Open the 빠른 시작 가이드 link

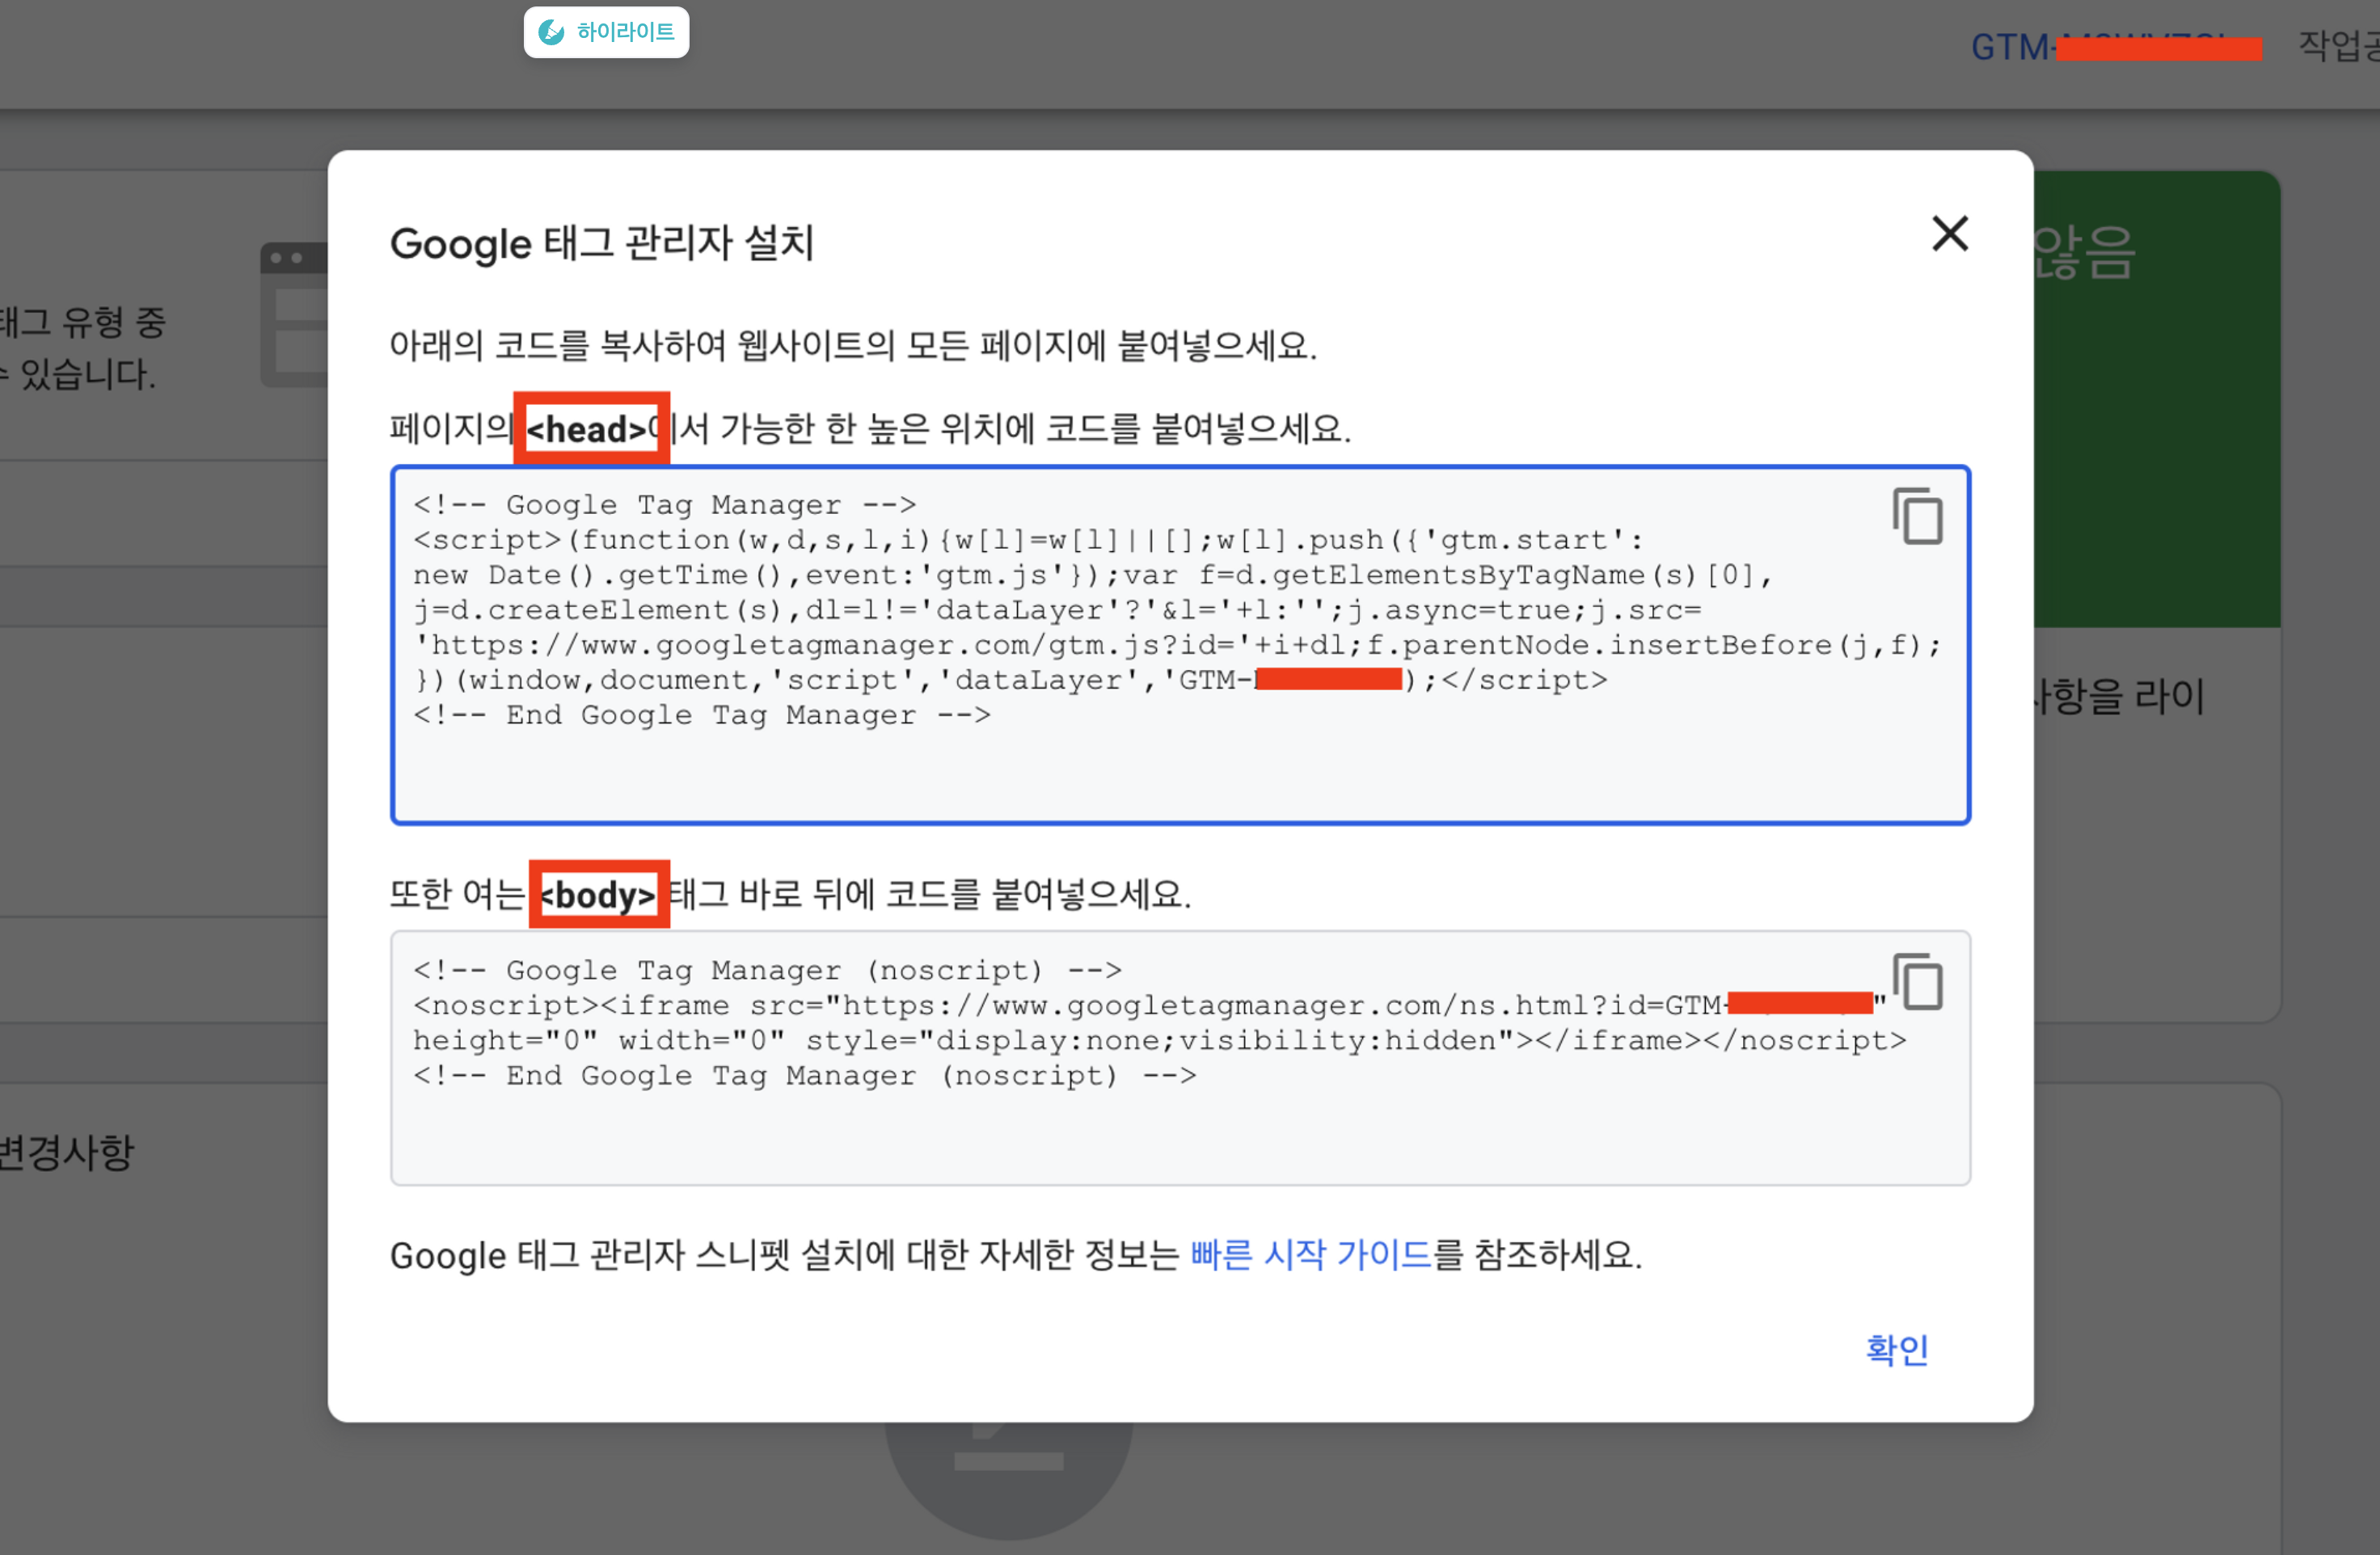(1310, 1254)
